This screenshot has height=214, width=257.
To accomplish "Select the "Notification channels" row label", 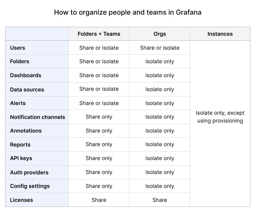I will tap(38, 117).
